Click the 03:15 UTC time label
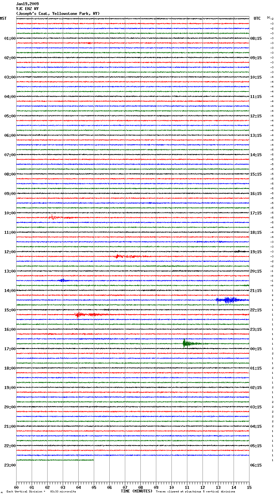This screenshot has height=496, width=275. pos(256,407)
